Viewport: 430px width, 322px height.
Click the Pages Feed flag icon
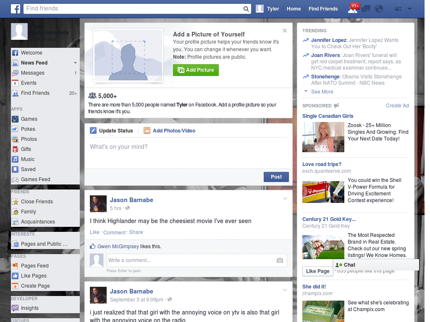(15, 265)
